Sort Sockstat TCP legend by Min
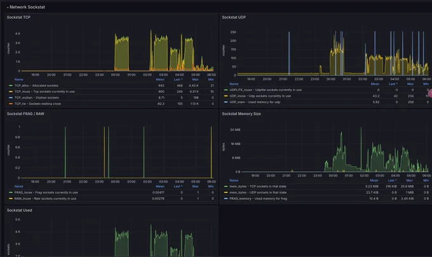432x257 pixels. 211,80
